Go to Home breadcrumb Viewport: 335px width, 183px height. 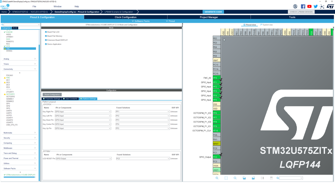pos(4,12)
